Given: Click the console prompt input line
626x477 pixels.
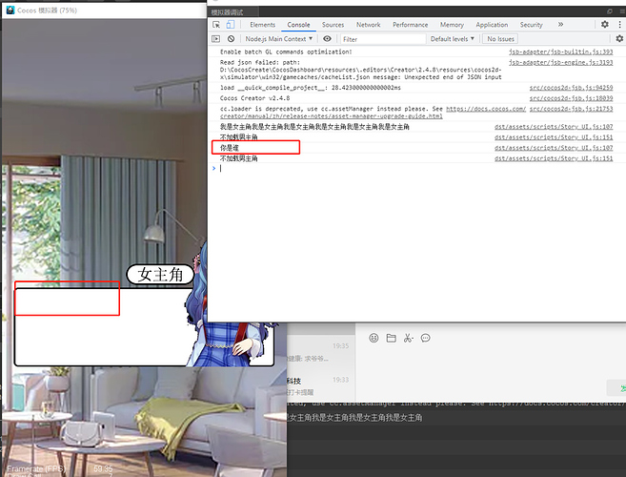Looking at the screenshot, I should [415, 168].
